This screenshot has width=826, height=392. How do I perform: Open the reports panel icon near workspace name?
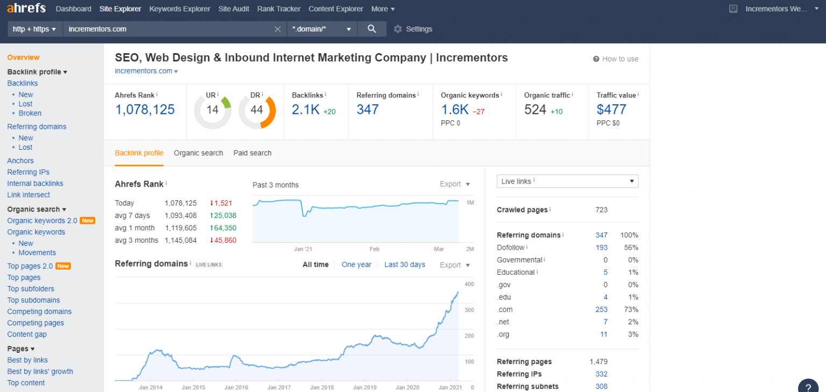(x=732, y=9)
